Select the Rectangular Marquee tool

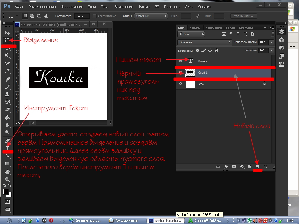point(7,40)
